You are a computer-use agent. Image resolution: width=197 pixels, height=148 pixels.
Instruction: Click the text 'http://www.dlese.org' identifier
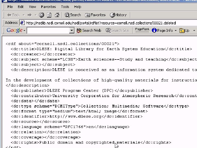coord(76,116)
